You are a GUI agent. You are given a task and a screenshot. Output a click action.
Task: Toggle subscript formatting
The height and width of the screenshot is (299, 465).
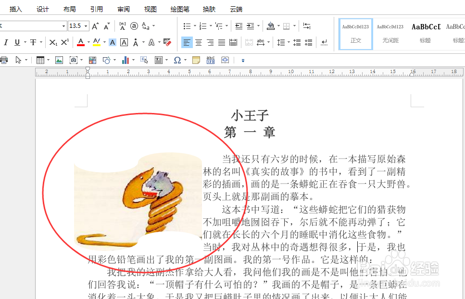[53, 42]
